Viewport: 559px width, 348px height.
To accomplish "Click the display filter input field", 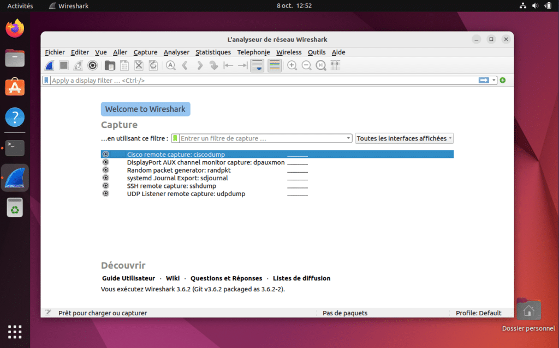I will coord(264,81).
